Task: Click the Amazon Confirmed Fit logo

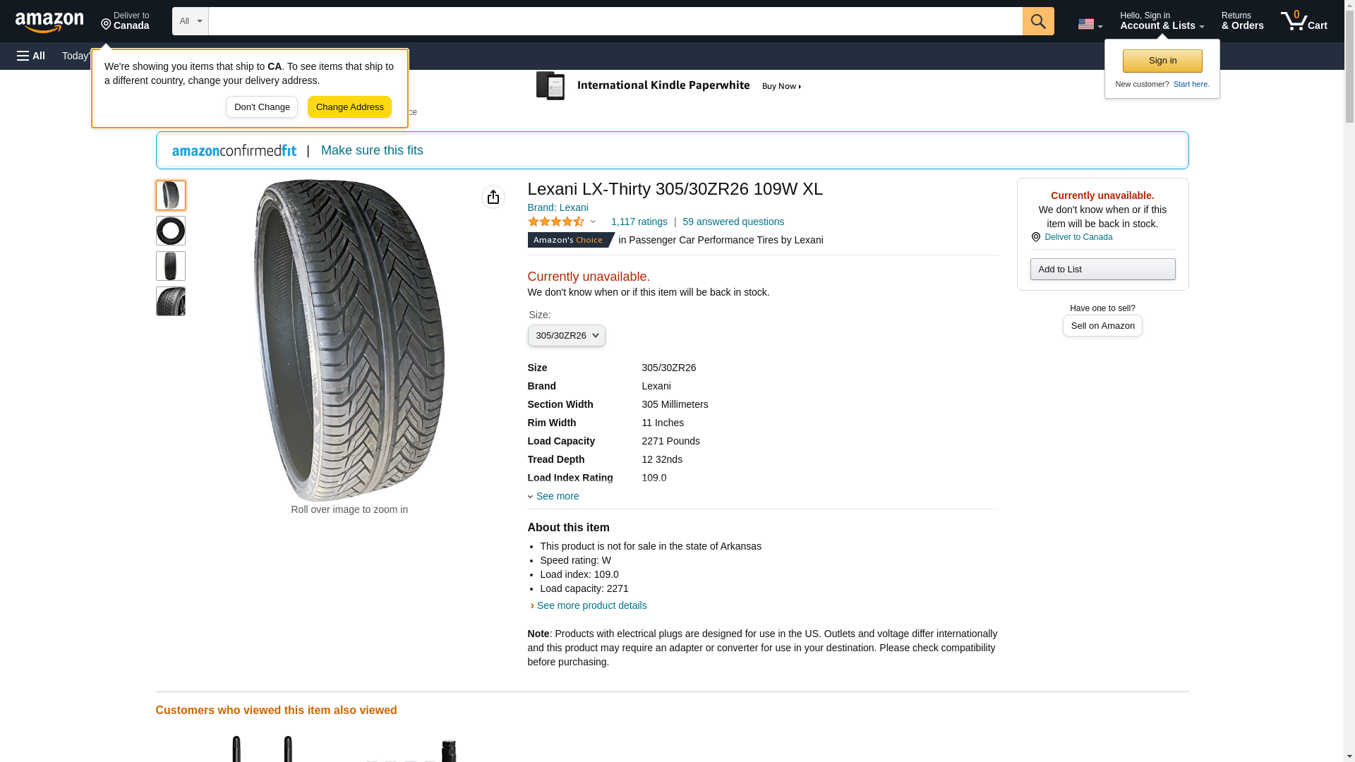Action: tap(234, 150)
